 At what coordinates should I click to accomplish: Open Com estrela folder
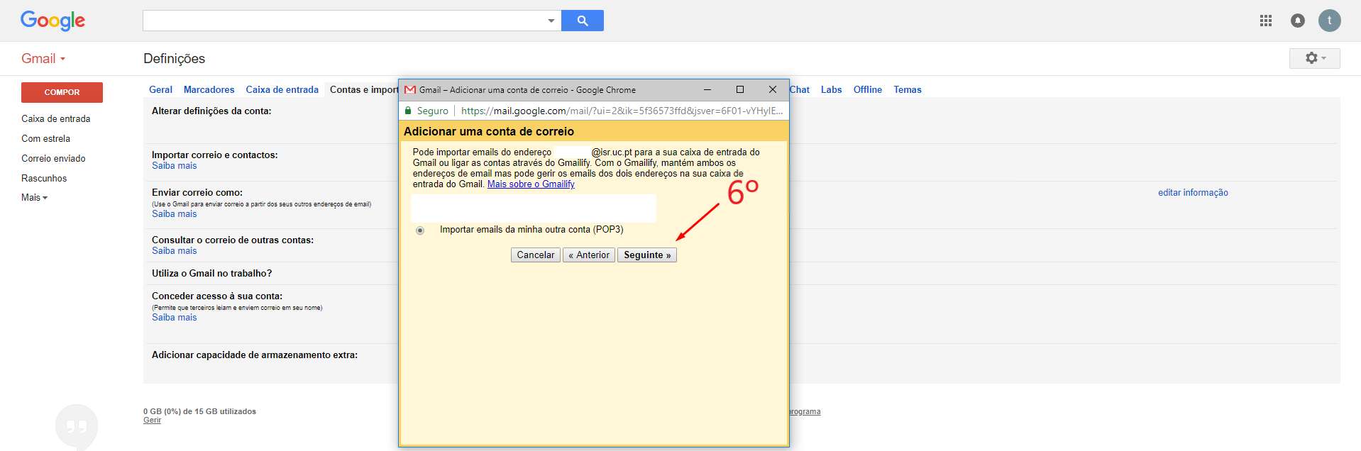(x=45, y=139)
